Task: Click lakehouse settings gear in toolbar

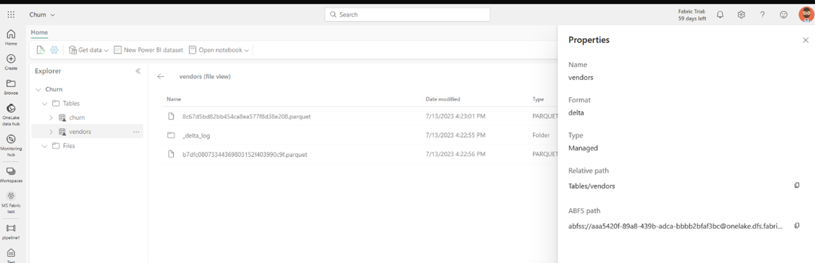Action: 54,50
